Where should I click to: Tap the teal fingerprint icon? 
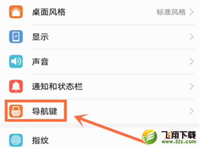(x=16, y=140)
